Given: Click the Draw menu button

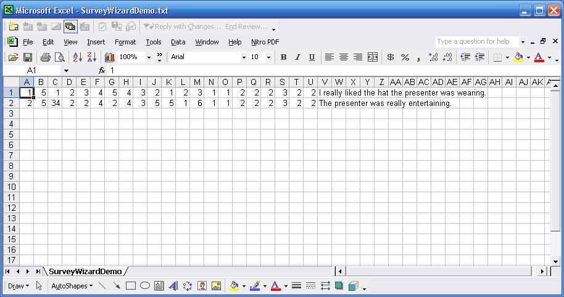Looking at the screenshot, I should (19, 287).
